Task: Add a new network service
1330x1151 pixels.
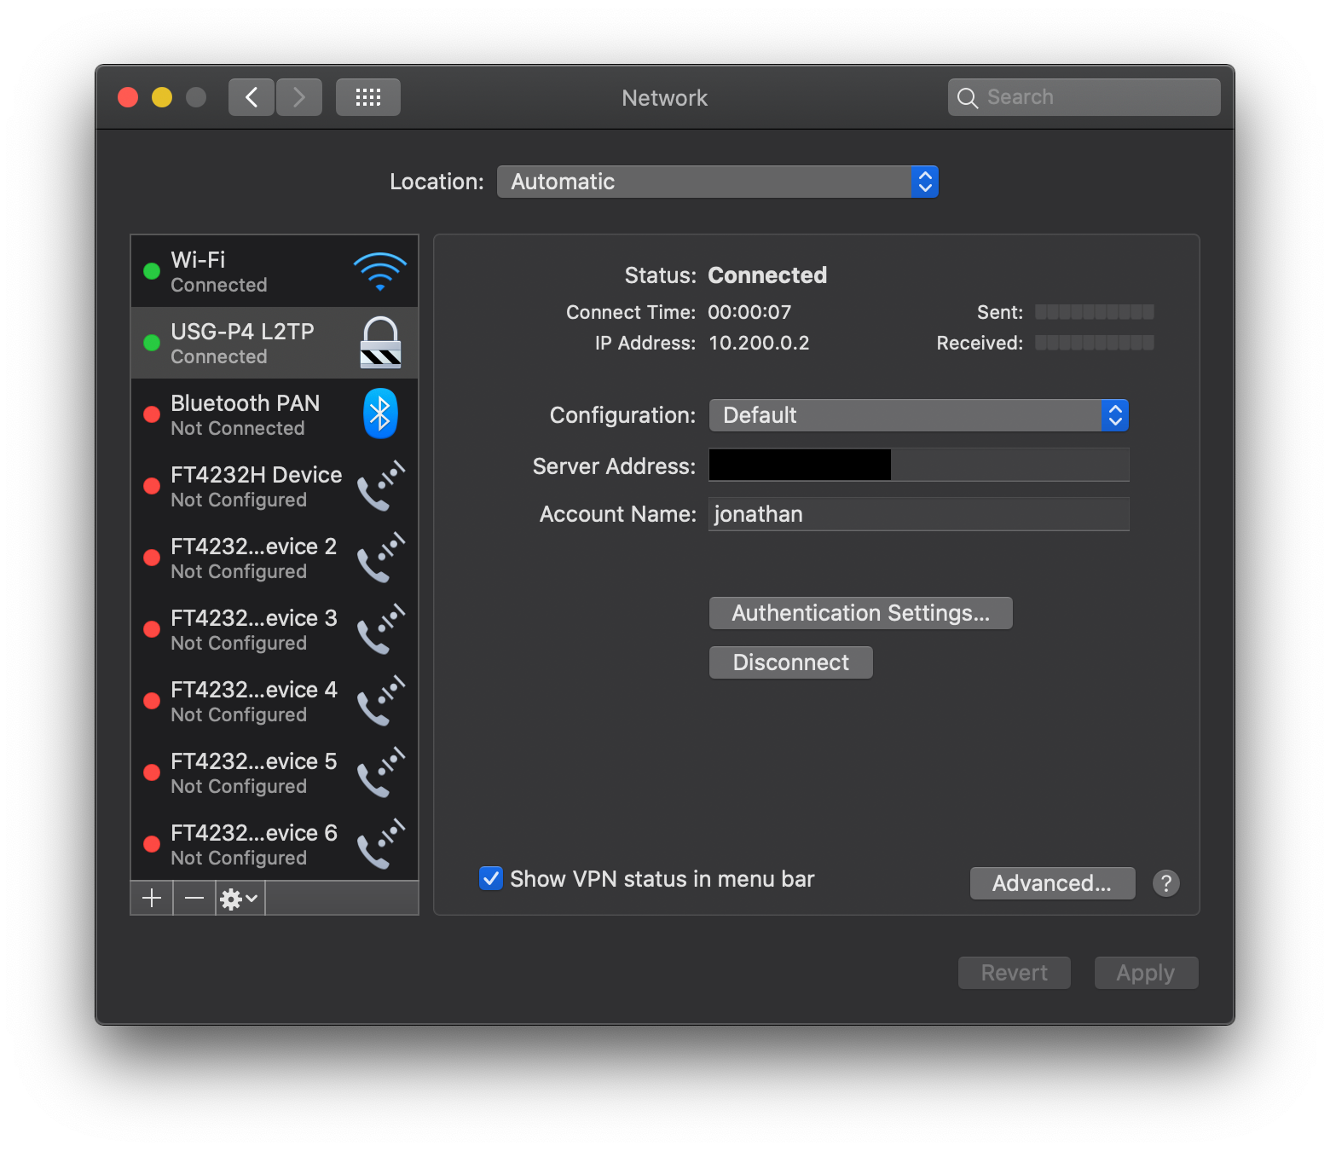Action: pos(152,898)
